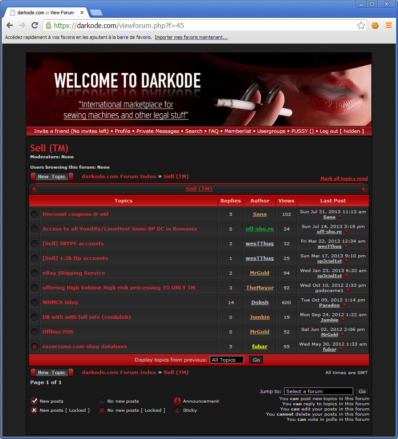Open the eBay Shipping Service topic
The image size is (398, 439).
point(74,273)
